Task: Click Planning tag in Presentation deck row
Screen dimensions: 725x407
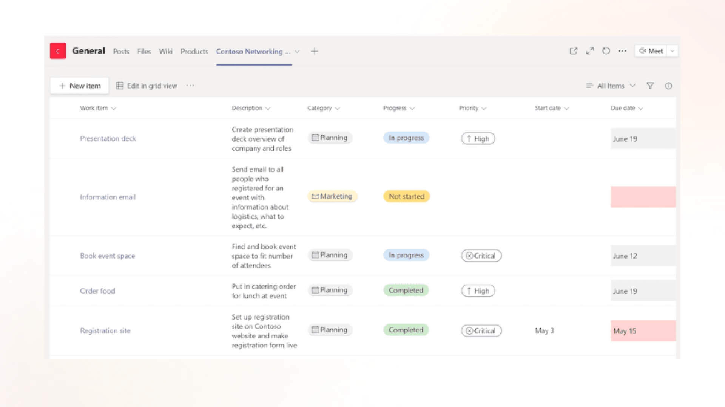Action: (330, 138)
